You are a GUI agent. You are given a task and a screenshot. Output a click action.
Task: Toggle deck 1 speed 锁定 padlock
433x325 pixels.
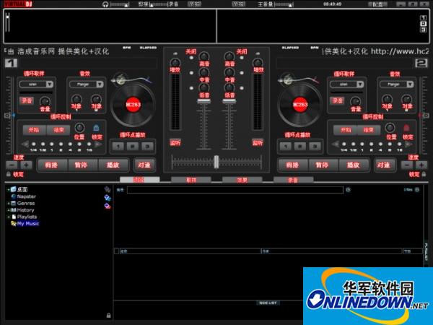(x=9, y=174)
